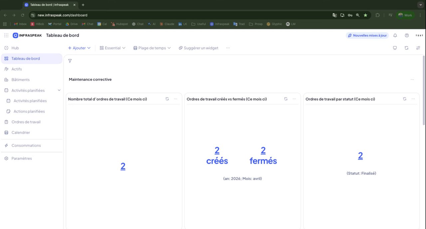
Task: Click the filter funnel icon
Action: (70, 61)
